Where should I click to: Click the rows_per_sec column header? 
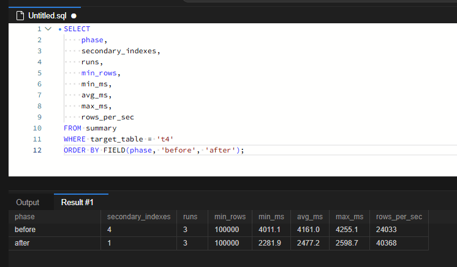tap(399, 217)
